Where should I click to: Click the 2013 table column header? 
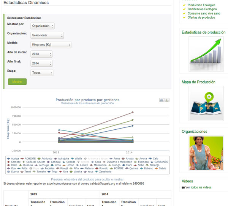(x=64, y=194)
